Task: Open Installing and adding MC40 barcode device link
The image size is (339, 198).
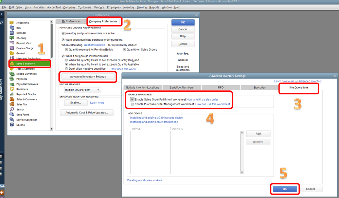Action: (156, 118)
